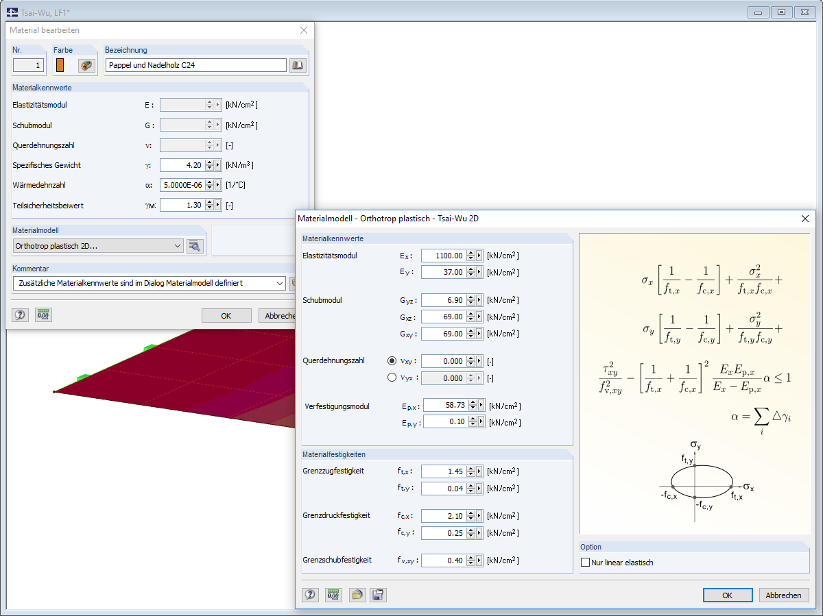Screen dimensions: 823x616
Task: Click the Gyz Schubmodul value 6.90
Action: tap(443, 300)
